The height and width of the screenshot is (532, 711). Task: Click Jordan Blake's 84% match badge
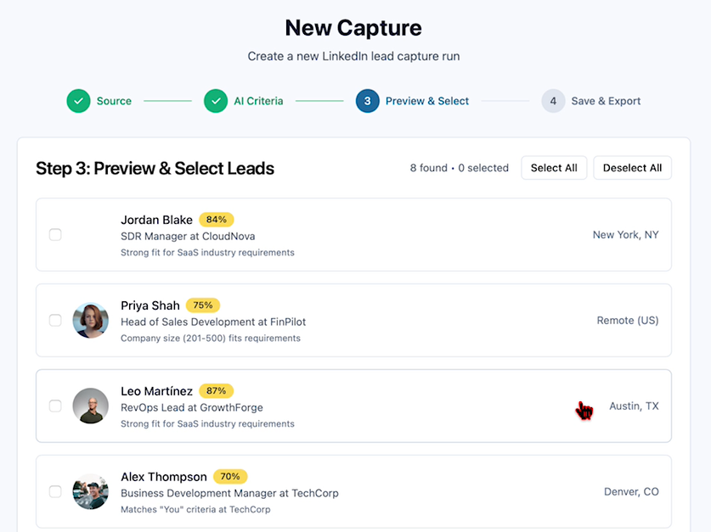[x=217, y=220]
